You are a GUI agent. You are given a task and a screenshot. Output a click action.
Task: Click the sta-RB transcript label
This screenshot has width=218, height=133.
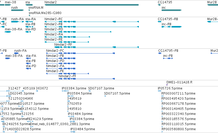click(x=30, y=24)
